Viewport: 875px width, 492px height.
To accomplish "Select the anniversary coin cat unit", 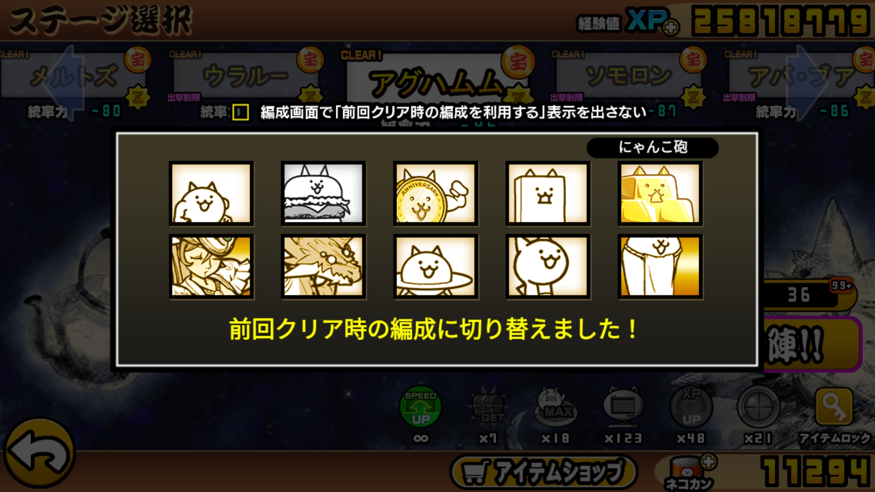I will [x=436, y=193].
